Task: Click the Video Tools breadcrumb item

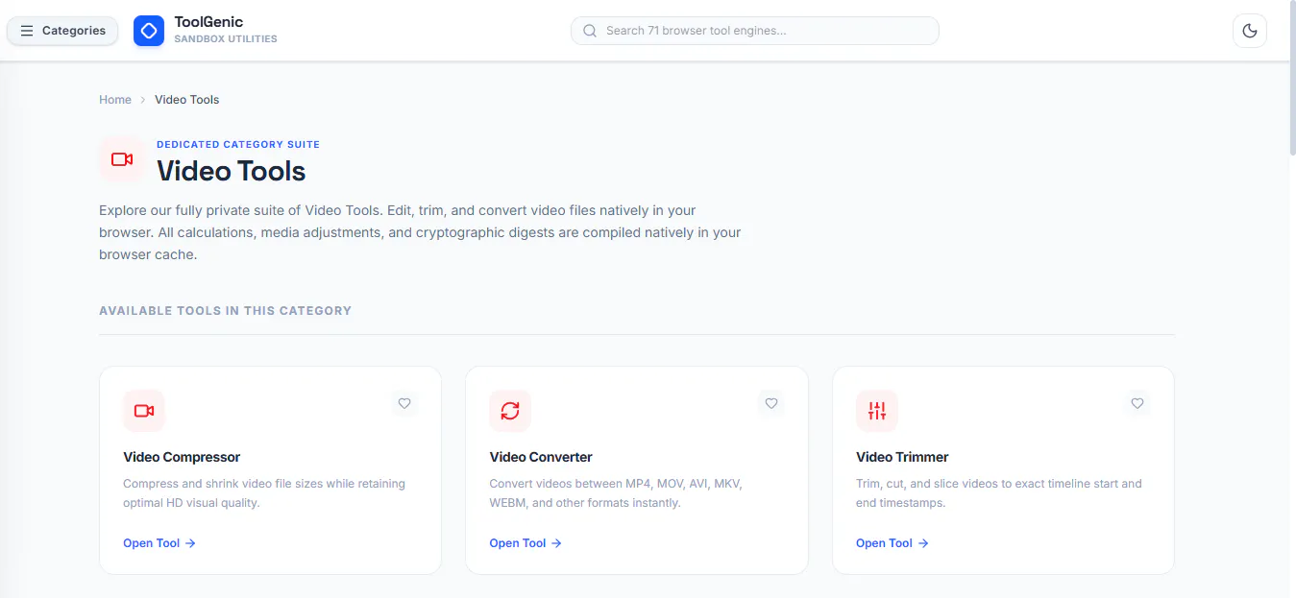Action: point(187,100)
